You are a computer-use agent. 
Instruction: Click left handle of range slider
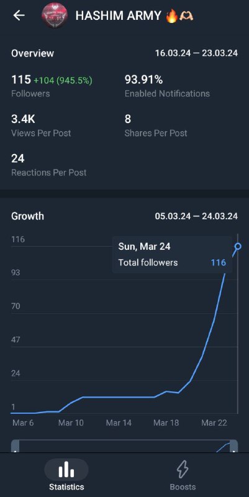click(x=15, y=446)
